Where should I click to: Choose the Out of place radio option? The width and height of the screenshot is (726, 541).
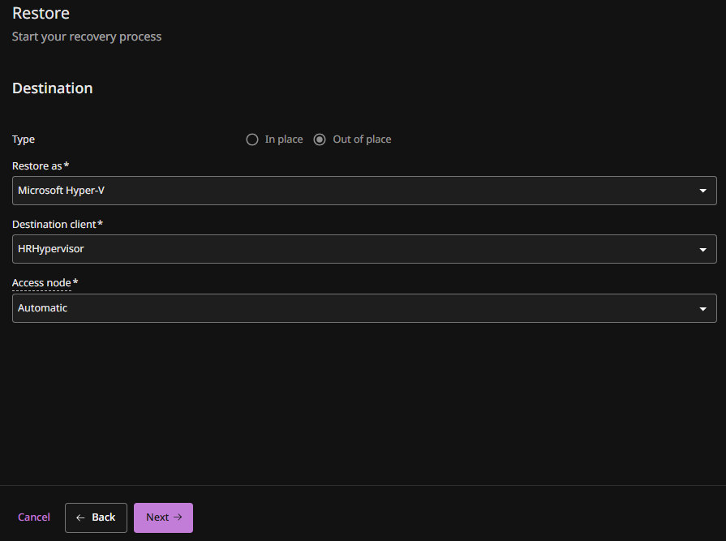click(x=320, y=140)
